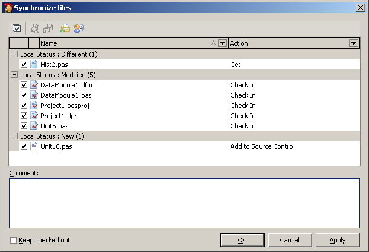Screen dimensions: 369x252
Task: Click the Apply button
Action: click(x=337, y=240)
